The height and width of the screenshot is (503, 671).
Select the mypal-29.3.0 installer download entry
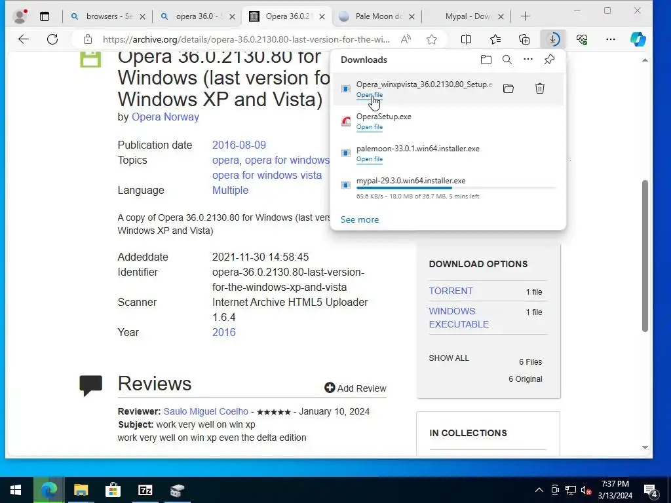point(448,188)
